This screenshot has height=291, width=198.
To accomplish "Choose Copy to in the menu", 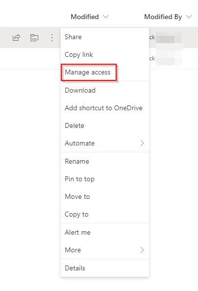I will [105, 215].
